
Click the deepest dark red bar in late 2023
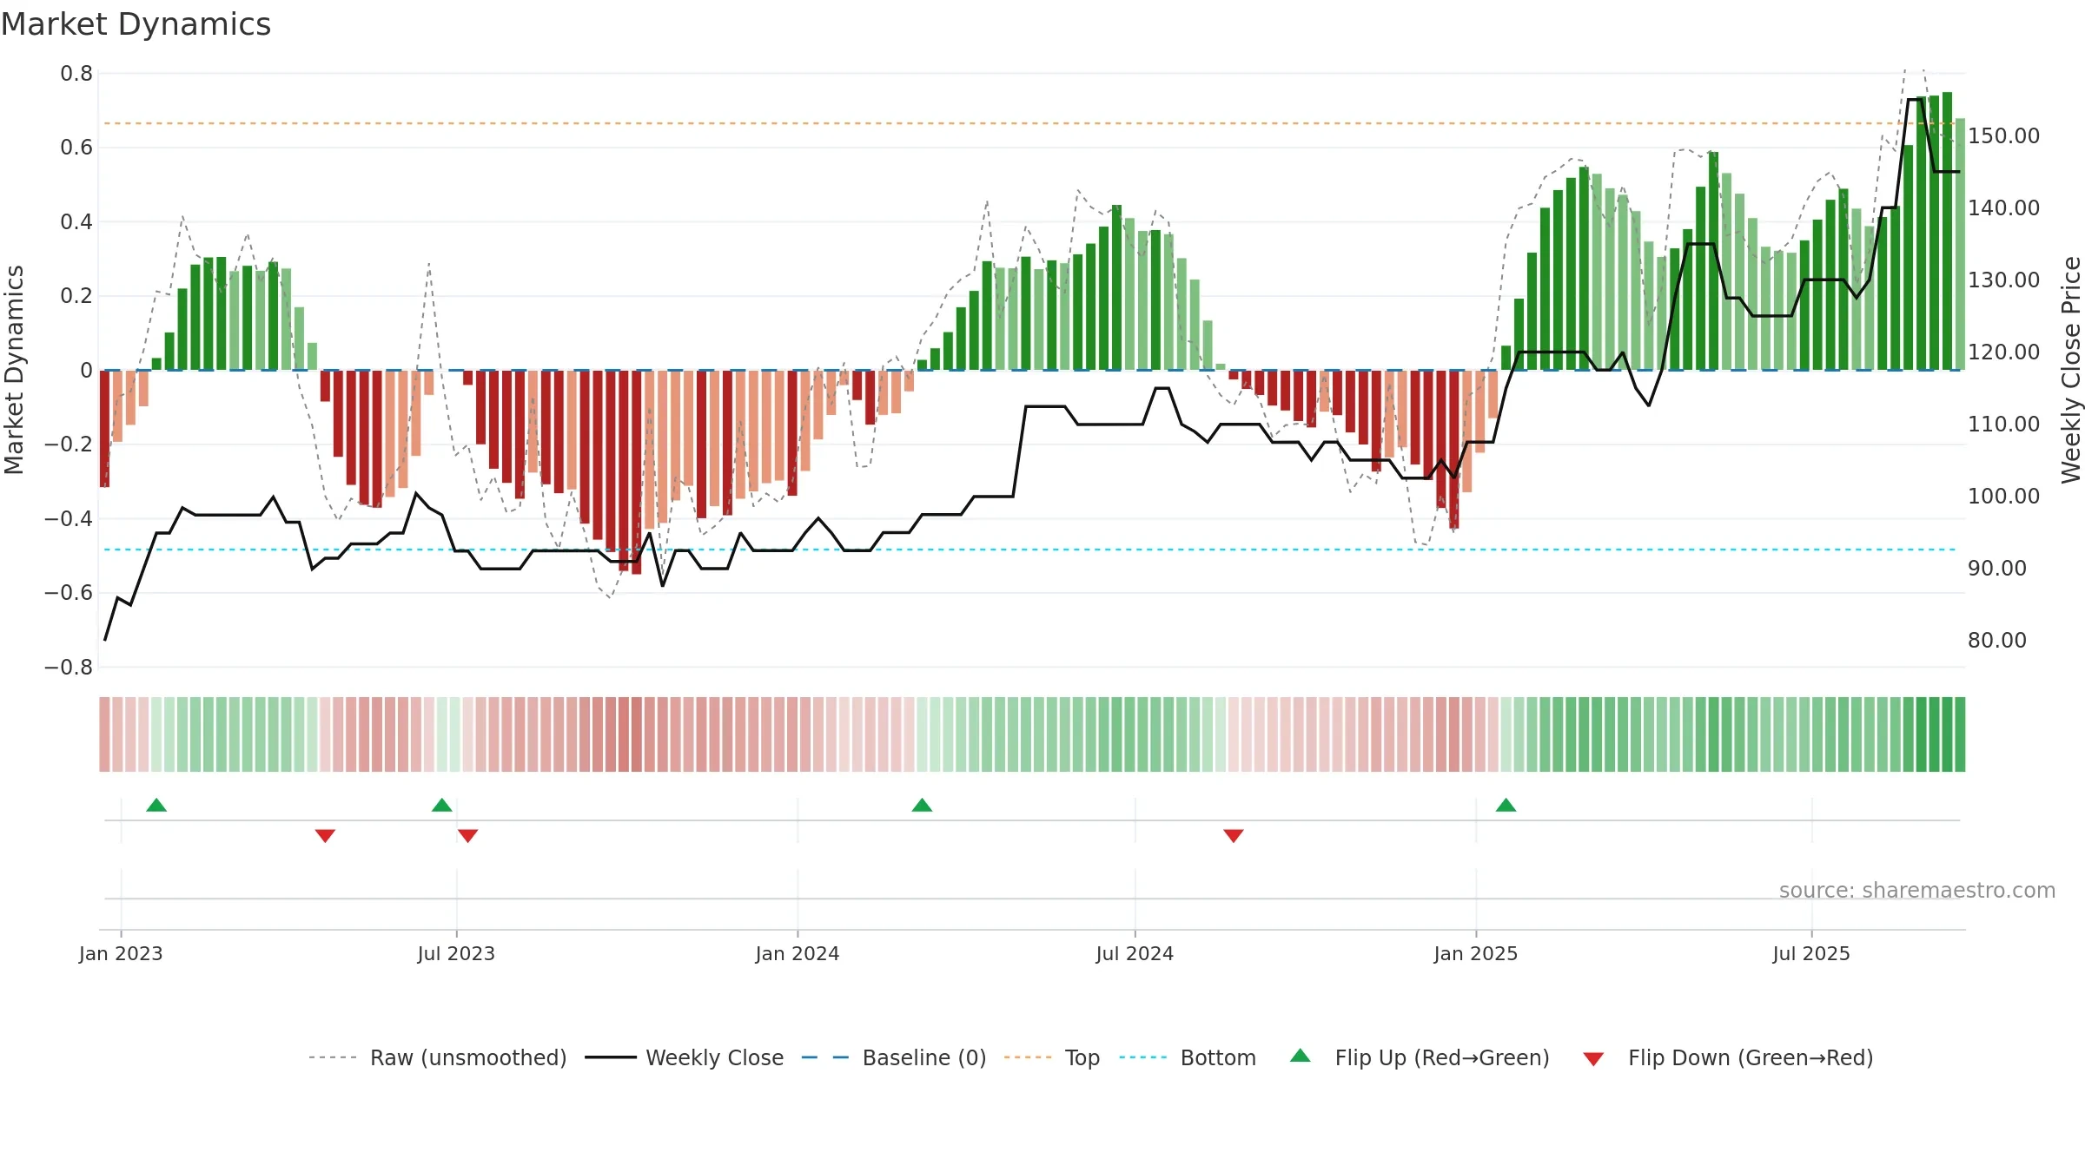pos(636,472)
